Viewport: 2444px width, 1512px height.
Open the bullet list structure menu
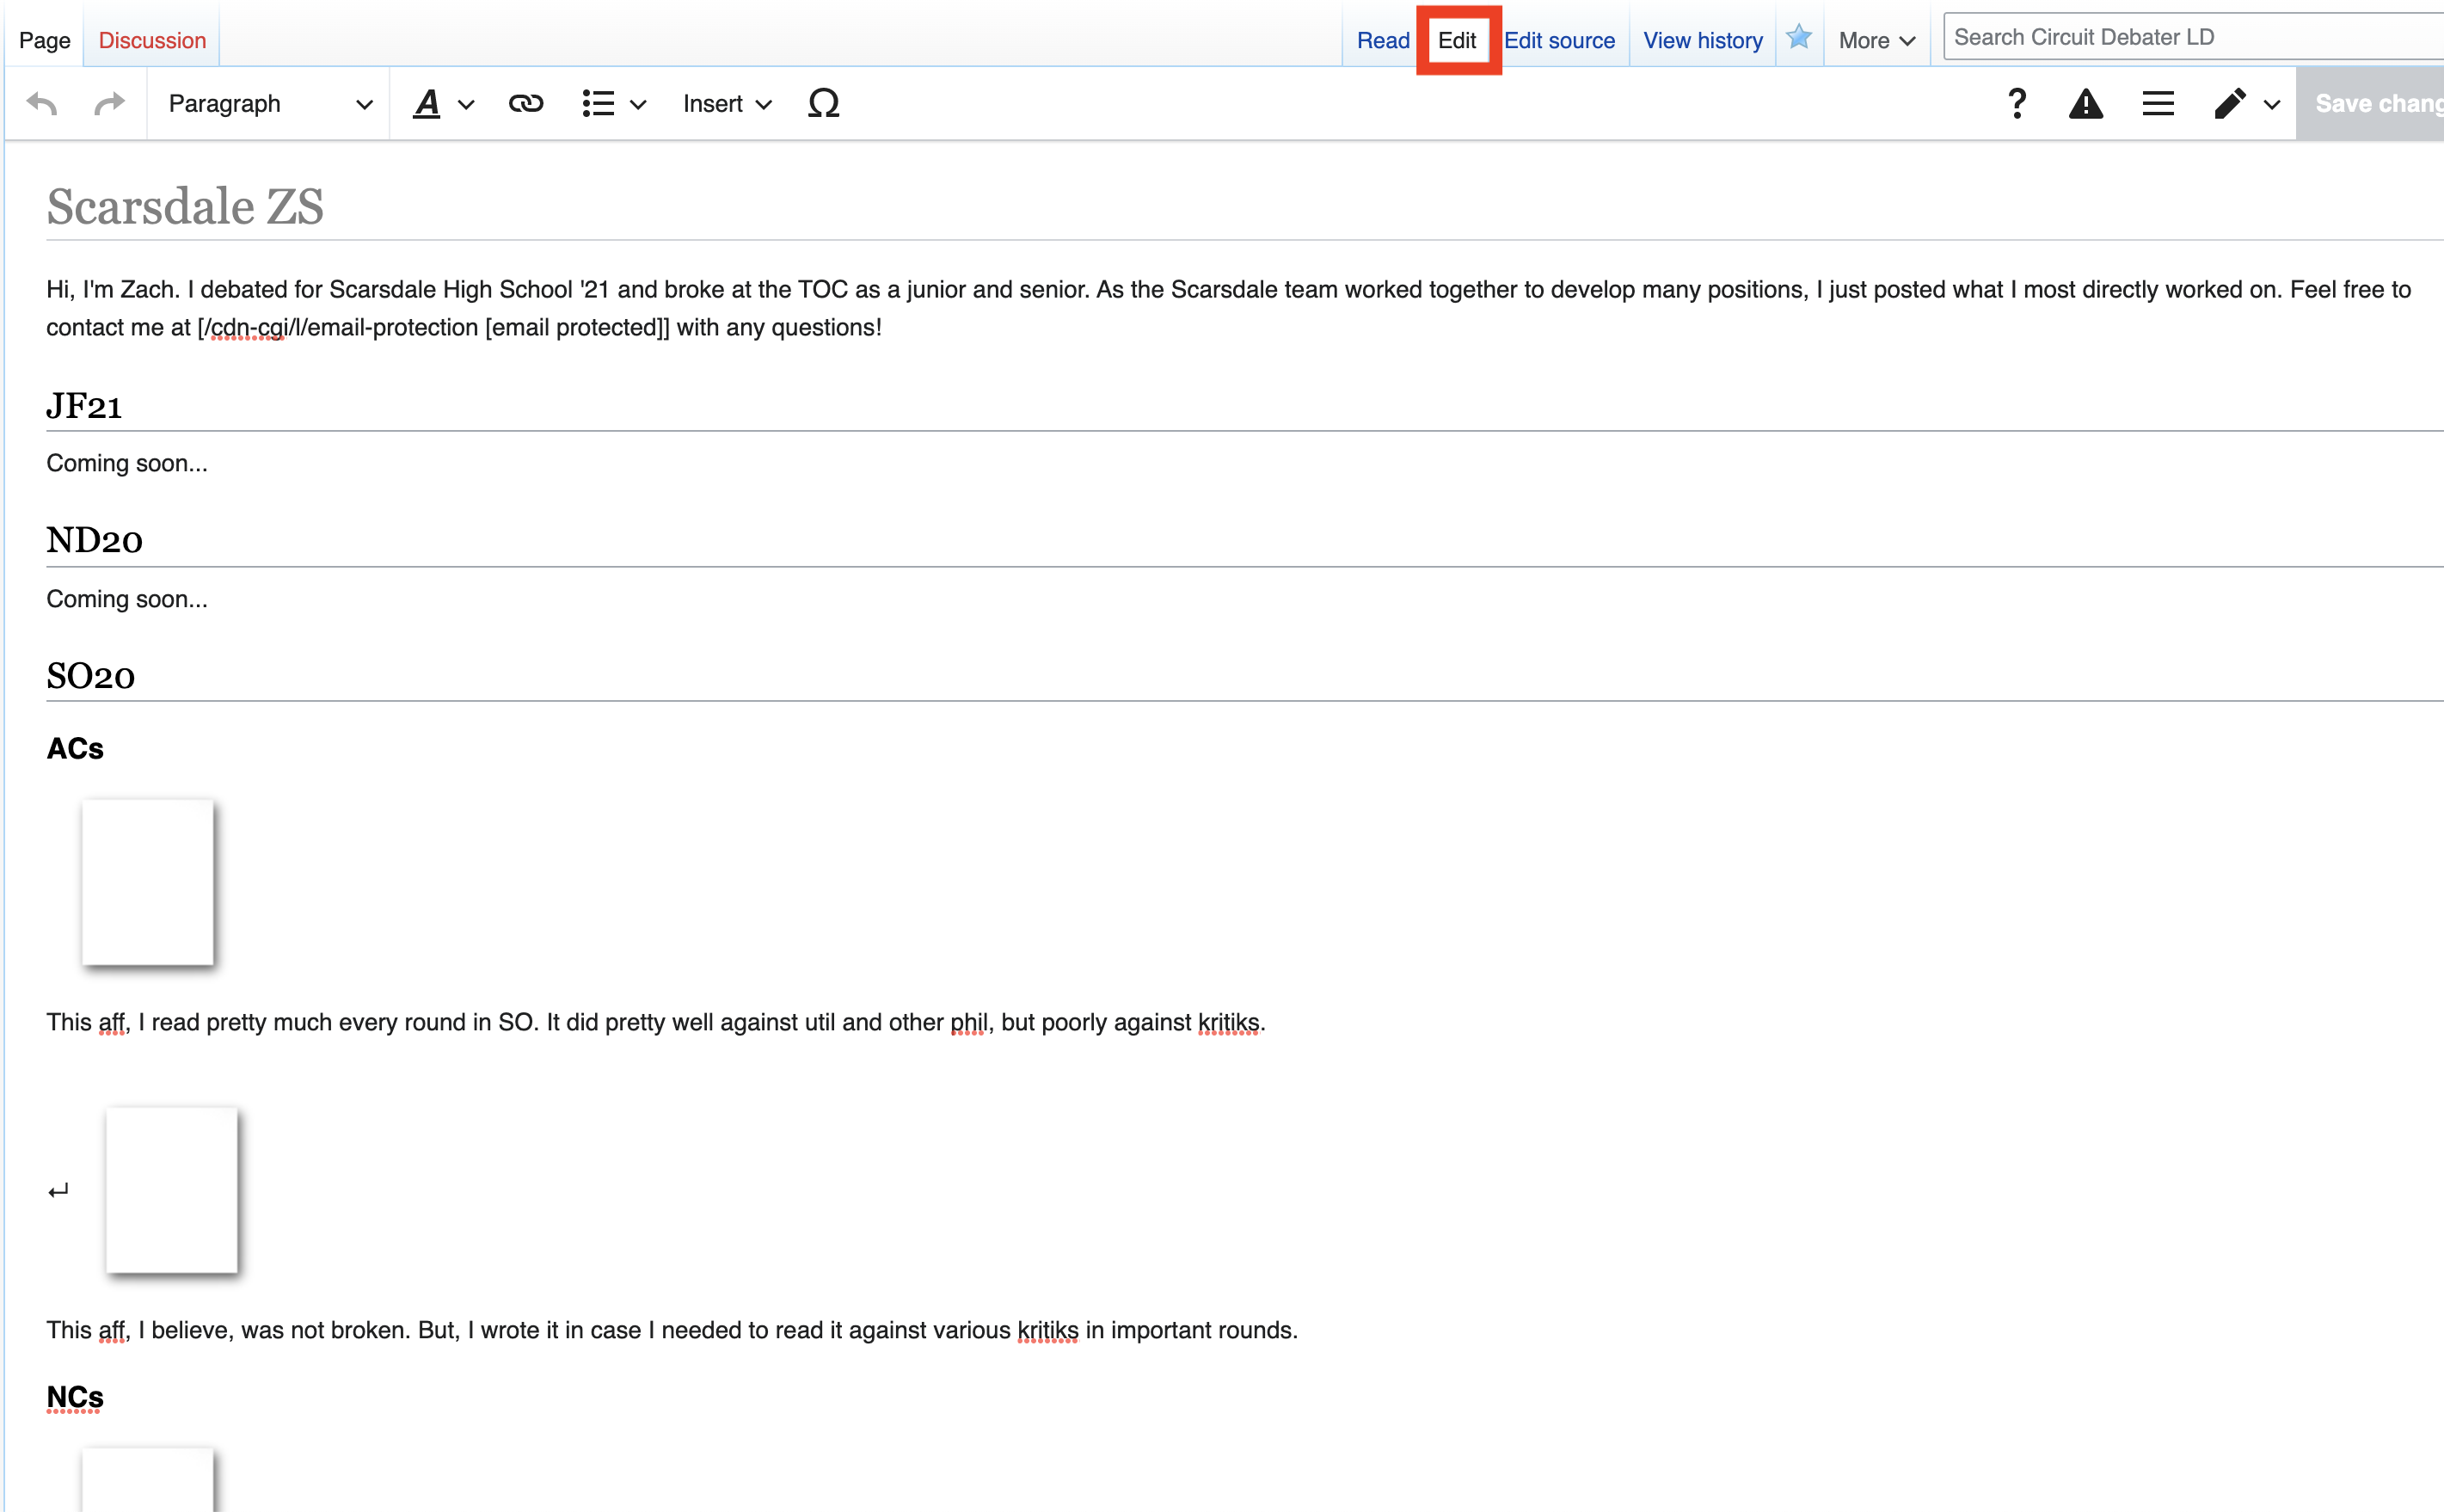point(614,103)
